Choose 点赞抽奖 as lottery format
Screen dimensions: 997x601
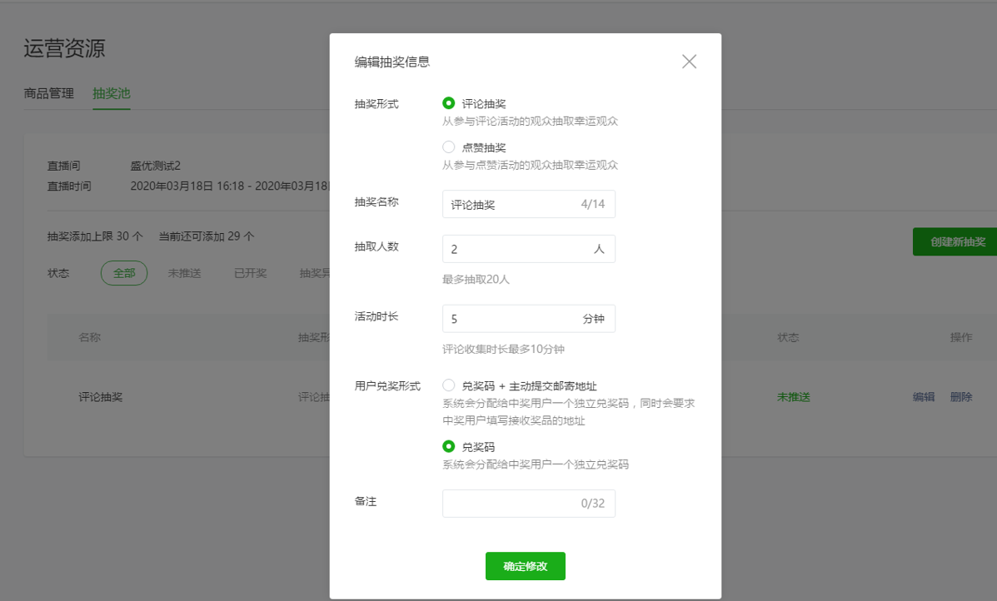coord(449,146)
